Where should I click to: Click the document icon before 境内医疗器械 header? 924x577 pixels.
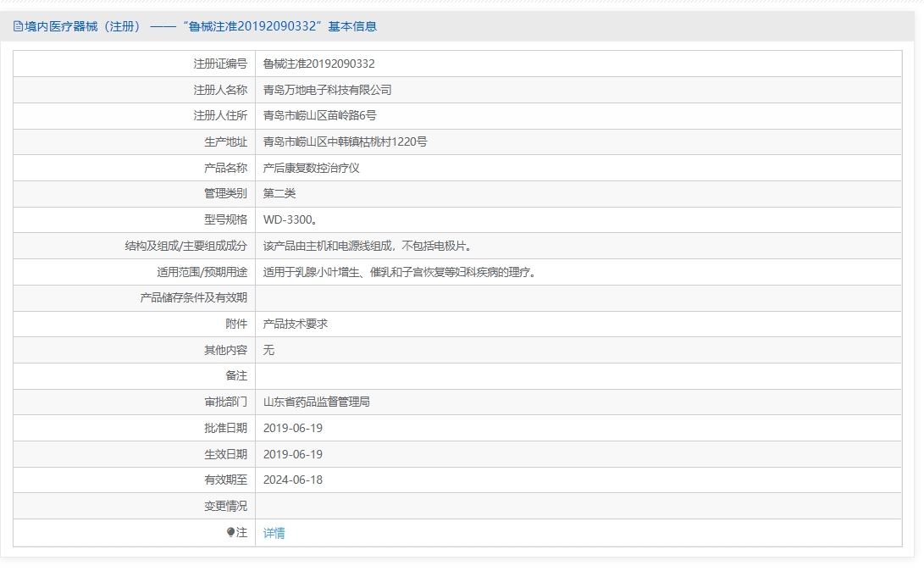[18, 26]
